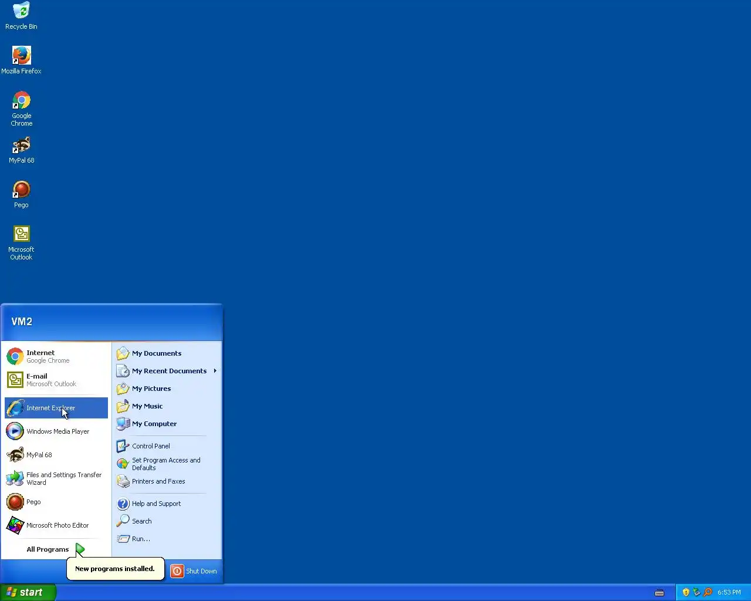This screenshot has width=751, height=601.
Task: Select the Pego desktop shortcut
Action: coord(21,195)
